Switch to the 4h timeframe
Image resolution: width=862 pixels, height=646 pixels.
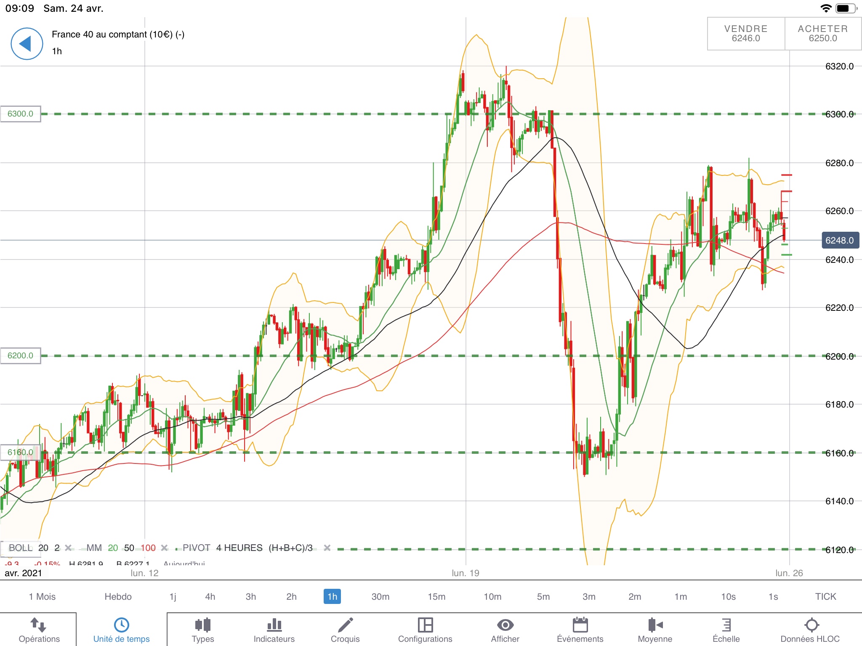(x=210, y=596)
